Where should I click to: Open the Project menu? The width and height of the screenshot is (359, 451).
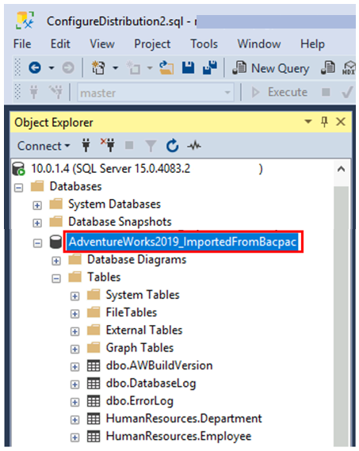[152, 44]
